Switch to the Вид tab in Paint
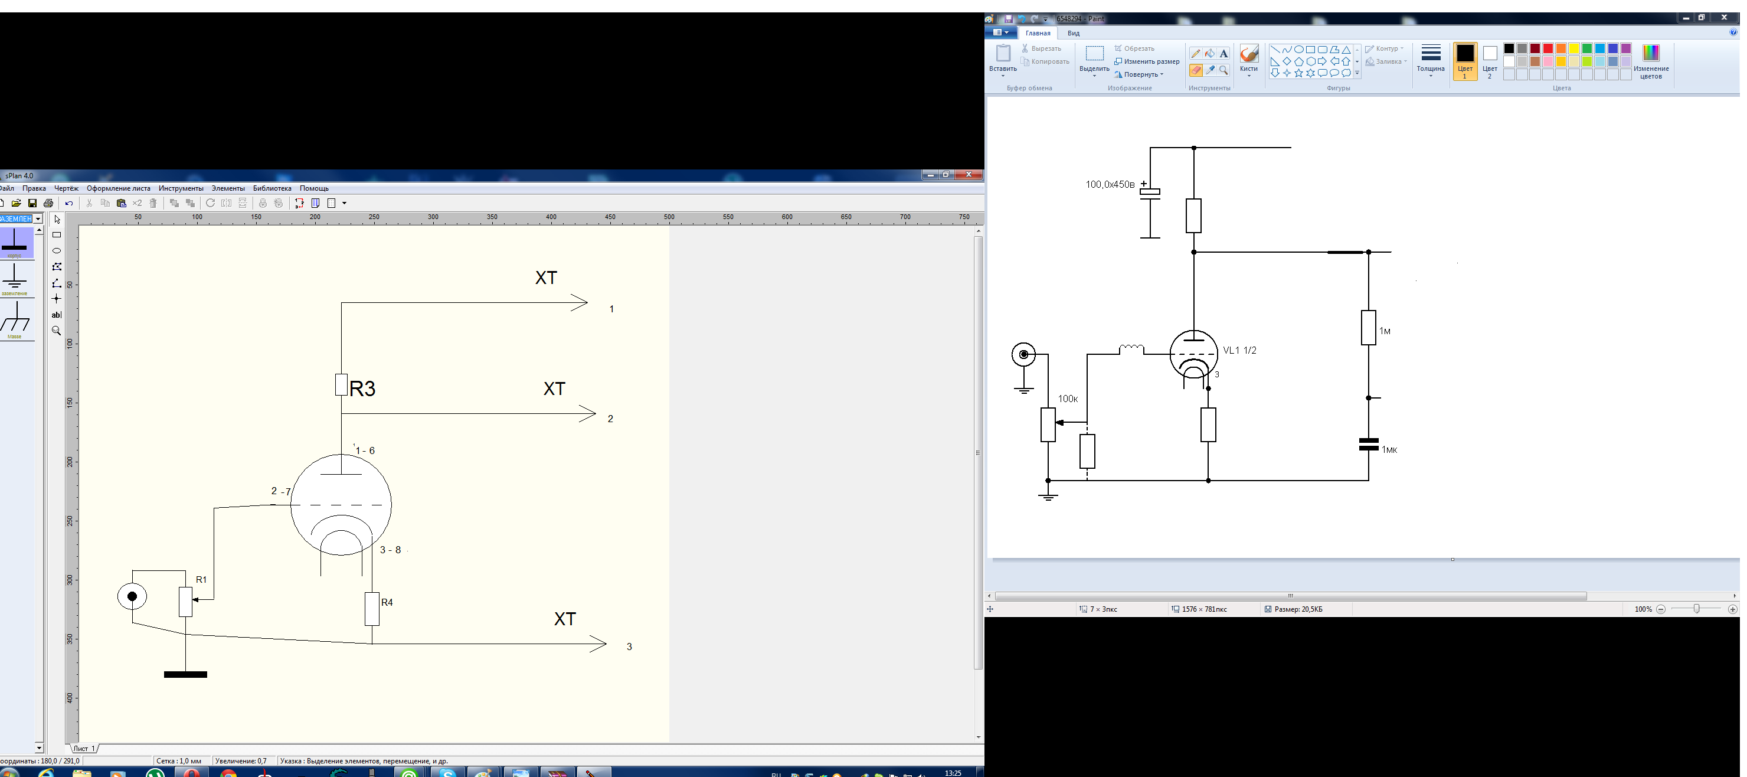Viewport: 1747px width, 777px height. click(x=1074, y=33)
